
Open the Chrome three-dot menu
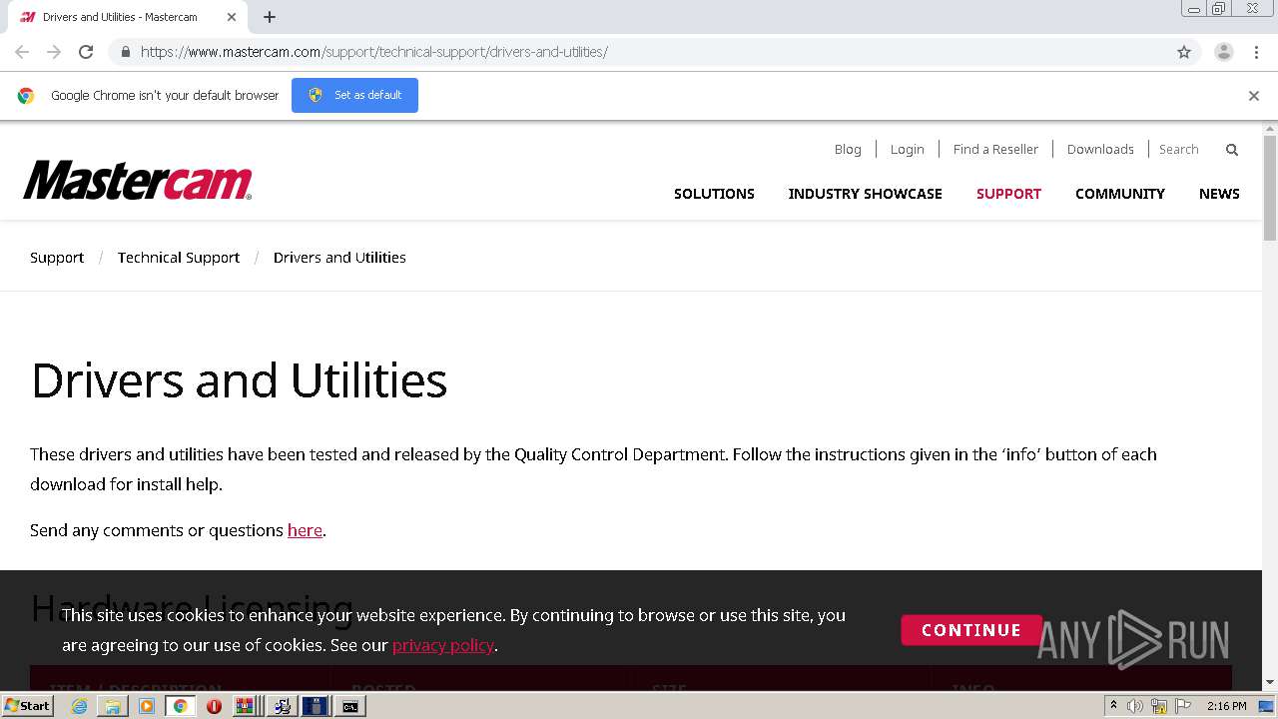click(x=1256, y=52)
